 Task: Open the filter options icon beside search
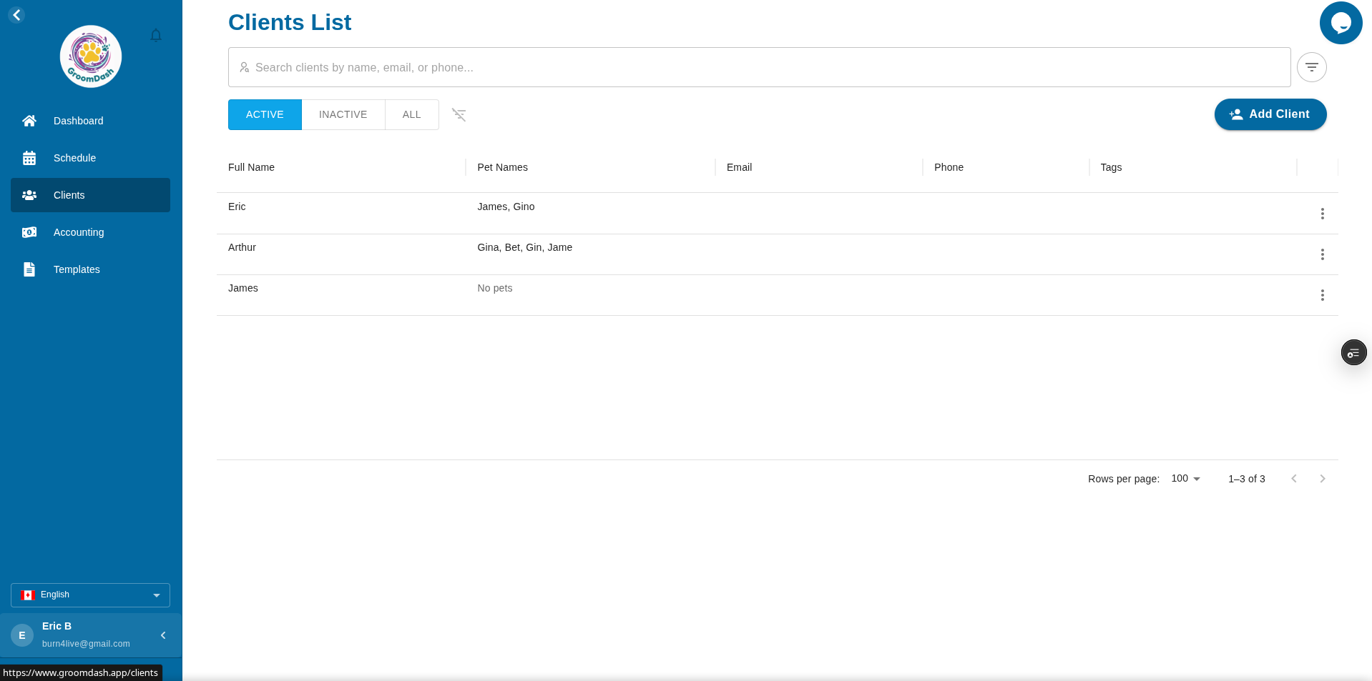click(x=1311, y=67)
